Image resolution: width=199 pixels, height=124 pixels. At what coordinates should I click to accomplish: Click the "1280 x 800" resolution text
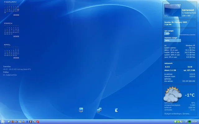pyautogui.click(x=186, y=16)
